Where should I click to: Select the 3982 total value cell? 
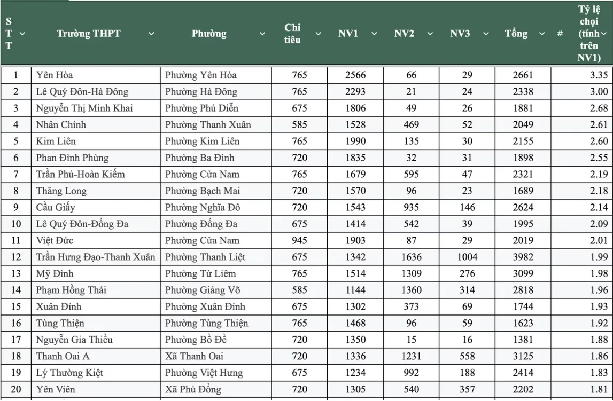point(523,257)
